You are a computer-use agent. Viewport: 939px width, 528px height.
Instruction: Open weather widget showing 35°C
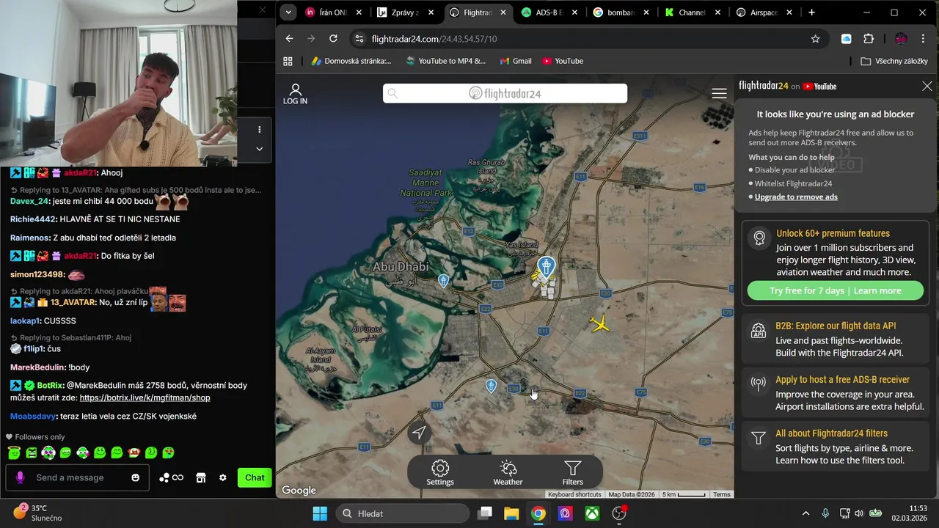38,513
